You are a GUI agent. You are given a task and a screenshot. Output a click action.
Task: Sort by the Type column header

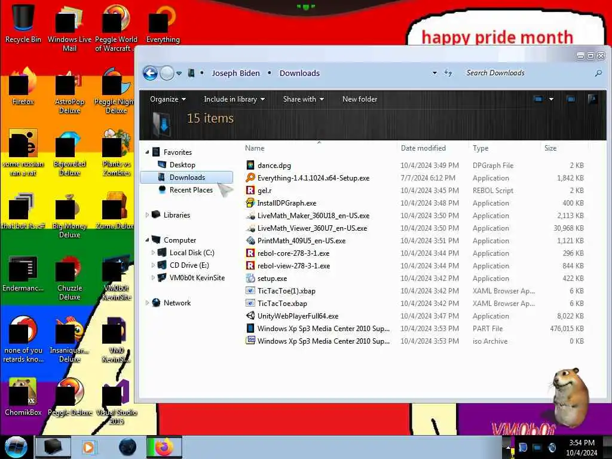click(x=481, y=148)
